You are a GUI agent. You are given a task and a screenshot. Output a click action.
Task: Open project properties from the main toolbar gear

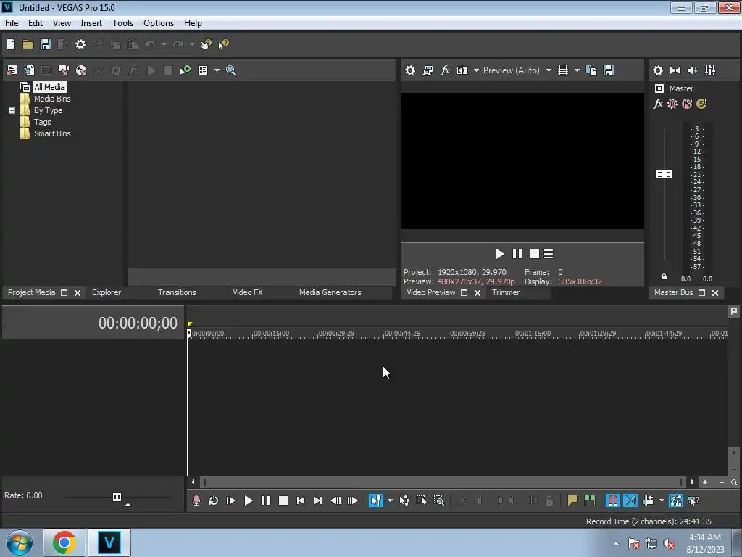point(80,44)
